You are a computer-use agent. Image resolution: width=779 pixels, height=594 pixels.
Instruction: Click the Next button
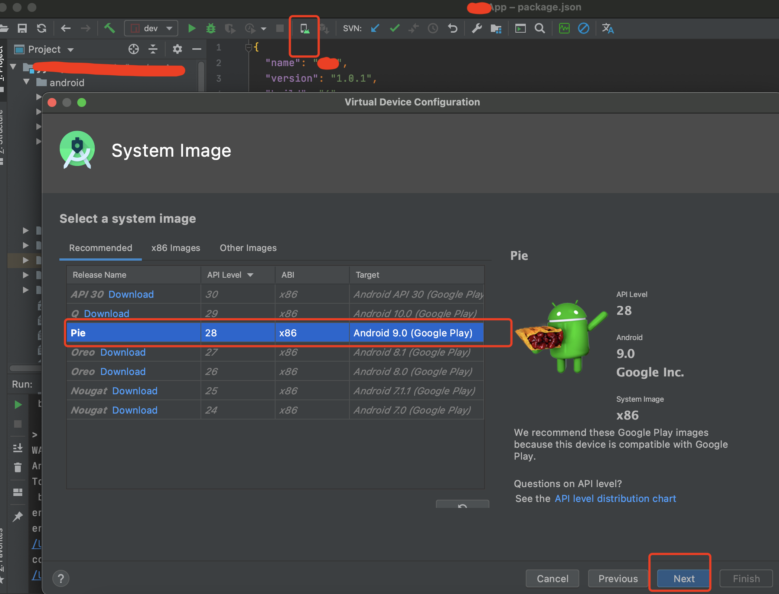tap(684, 578)
